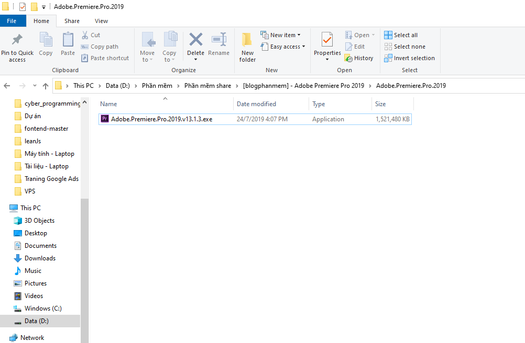
Task: Open Documents in navigation pane
Action: coord(36,246)
